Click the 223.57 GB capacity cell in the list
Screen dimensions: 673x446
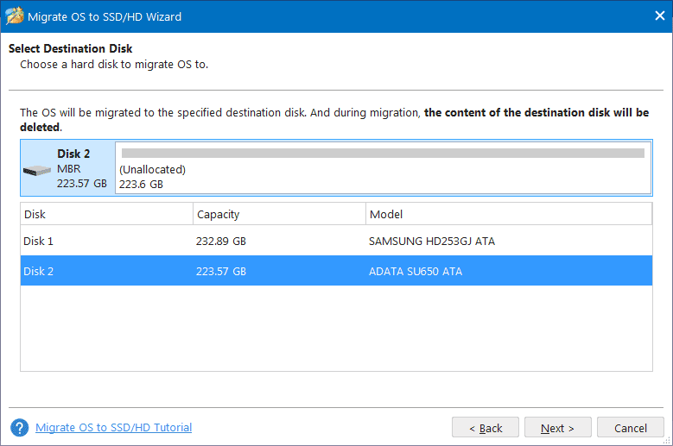221,272
